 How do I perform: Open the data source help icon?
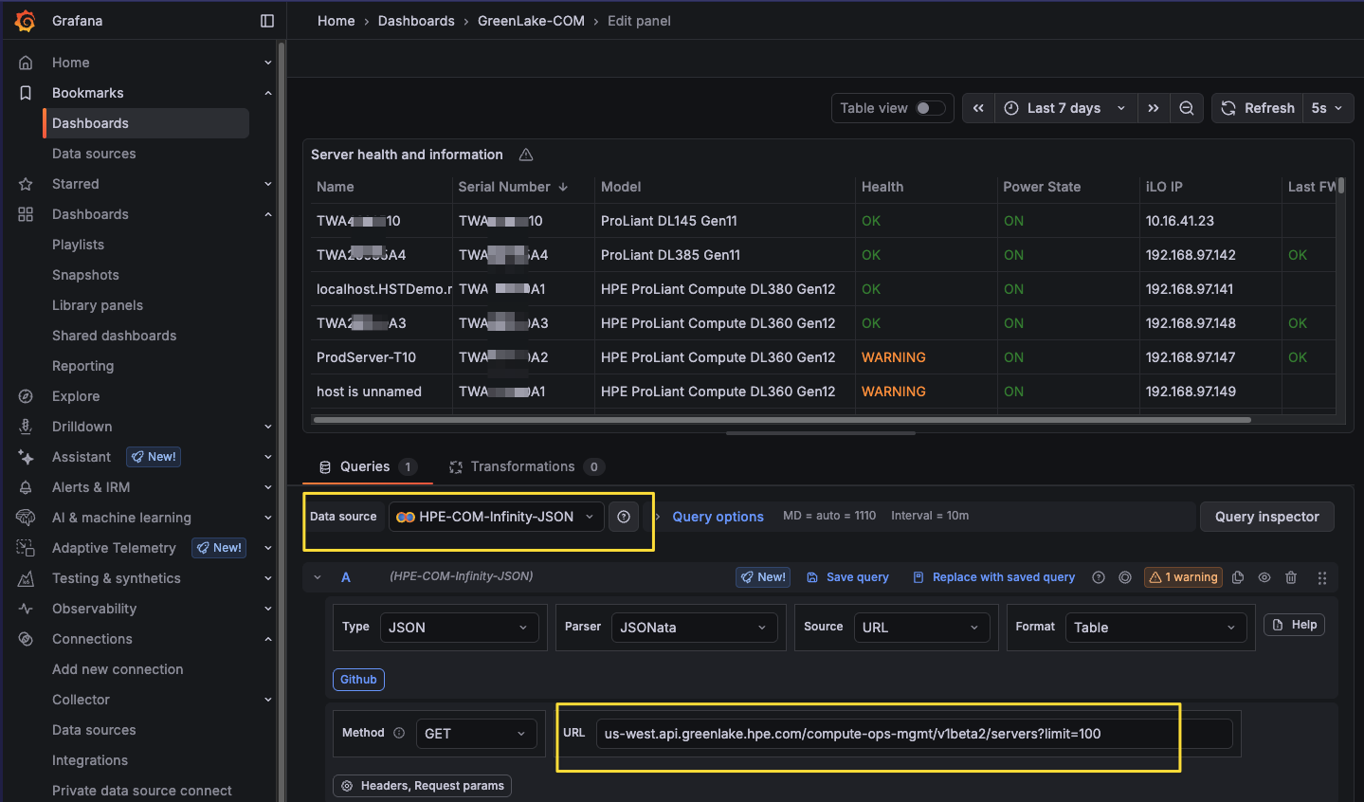click(x=624, y=517)
